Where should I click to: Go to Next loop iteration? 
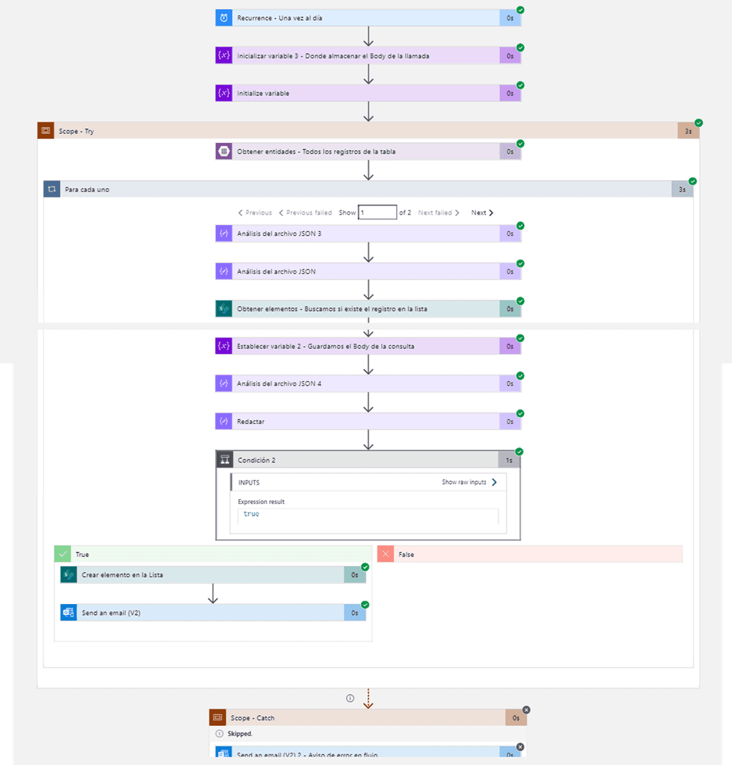click(x=483, y=213)
